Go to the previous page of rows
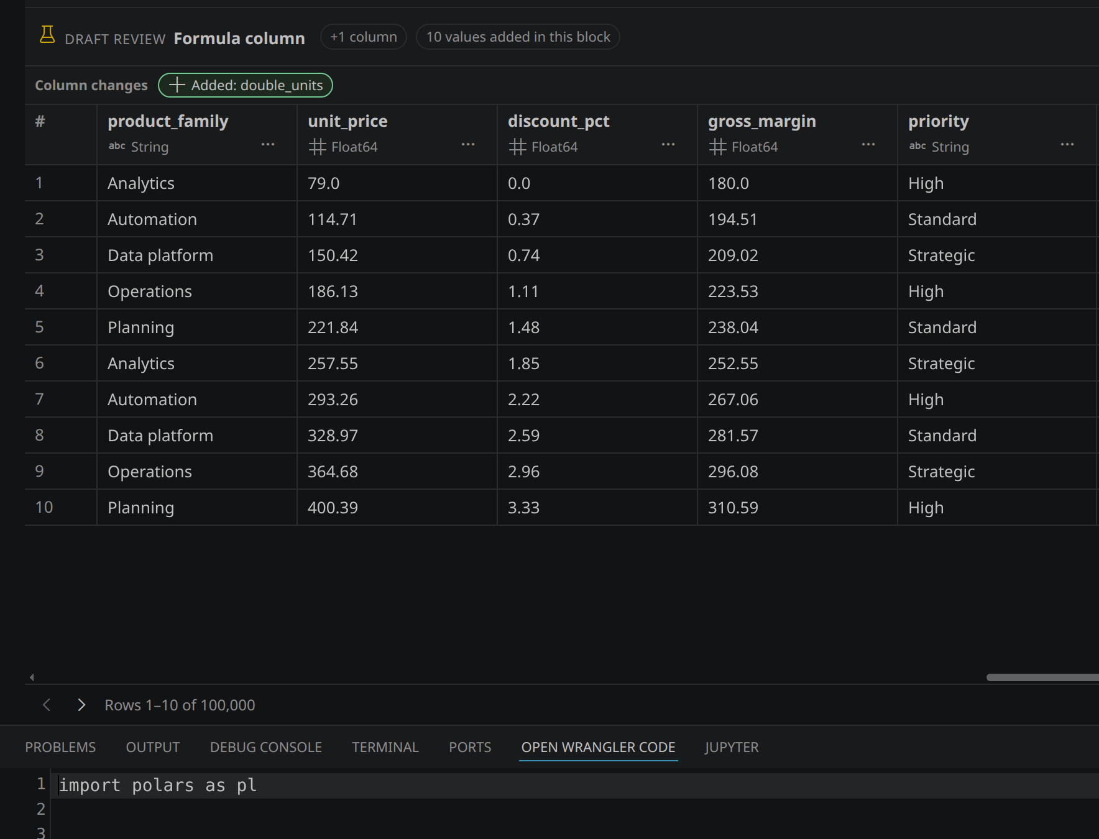This screenshot has height=839, width=1099. [x=47, y=705]
